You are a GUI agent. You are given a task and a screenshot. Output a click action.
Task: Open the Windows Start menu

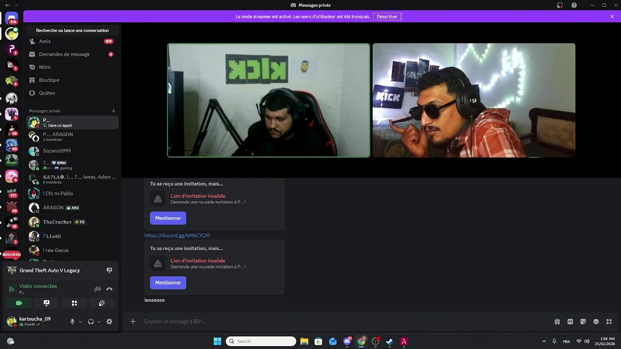pos(217,341)
